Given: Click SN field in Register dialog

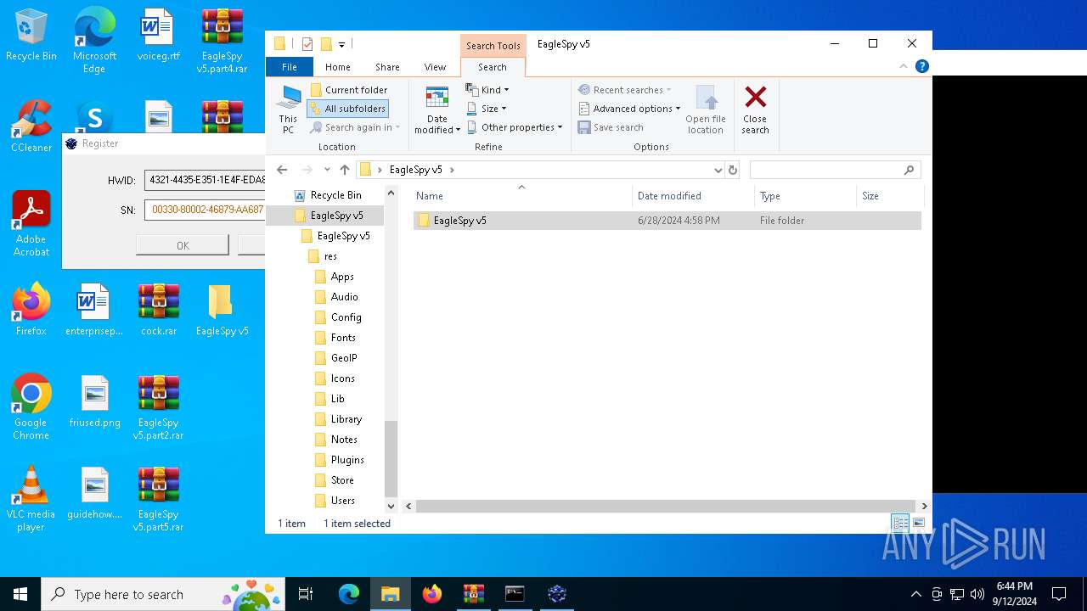Looking at the screenshot, I should point(205,209).
